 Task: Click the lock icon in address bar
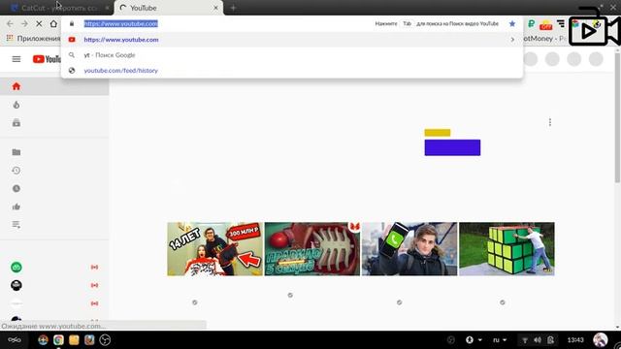tap(72, 23)
